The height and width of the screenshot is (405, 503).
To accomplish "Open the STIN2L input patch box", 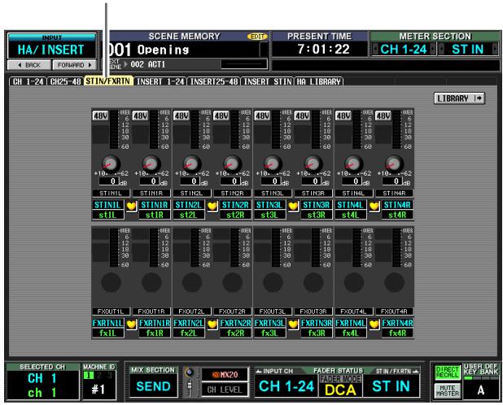I will click(192, 194).
